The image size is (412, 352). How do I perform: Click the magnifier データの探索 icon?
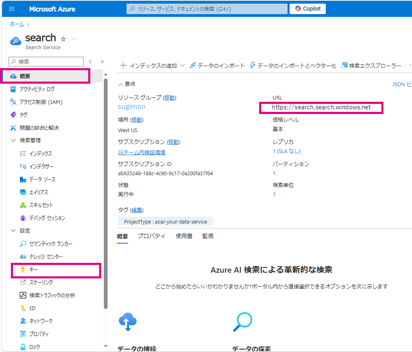(242, 321)
